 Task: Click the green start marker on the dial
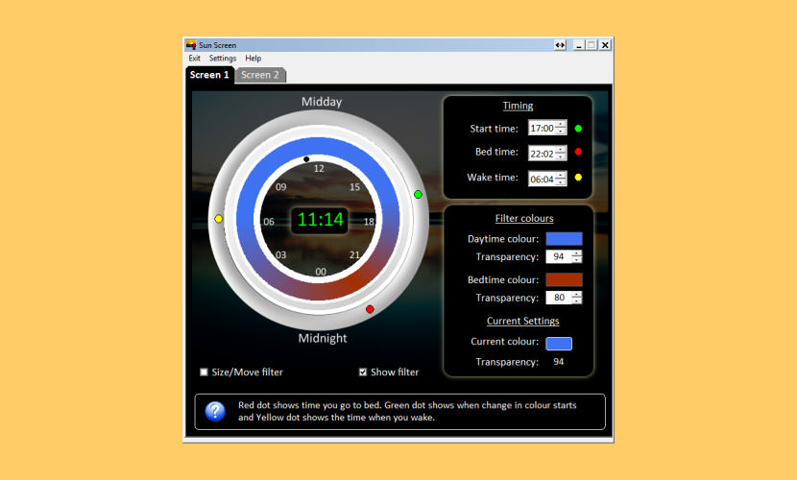point(418,195)
